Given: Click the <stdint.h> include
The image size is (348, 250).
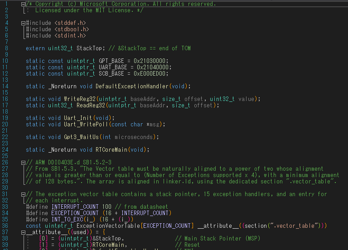Looking at the screenshot, I should [x=70, y=36].
